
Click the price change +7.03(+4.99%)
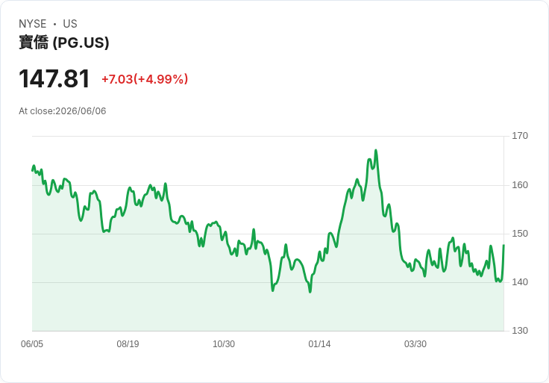click(x=145, y=79)
